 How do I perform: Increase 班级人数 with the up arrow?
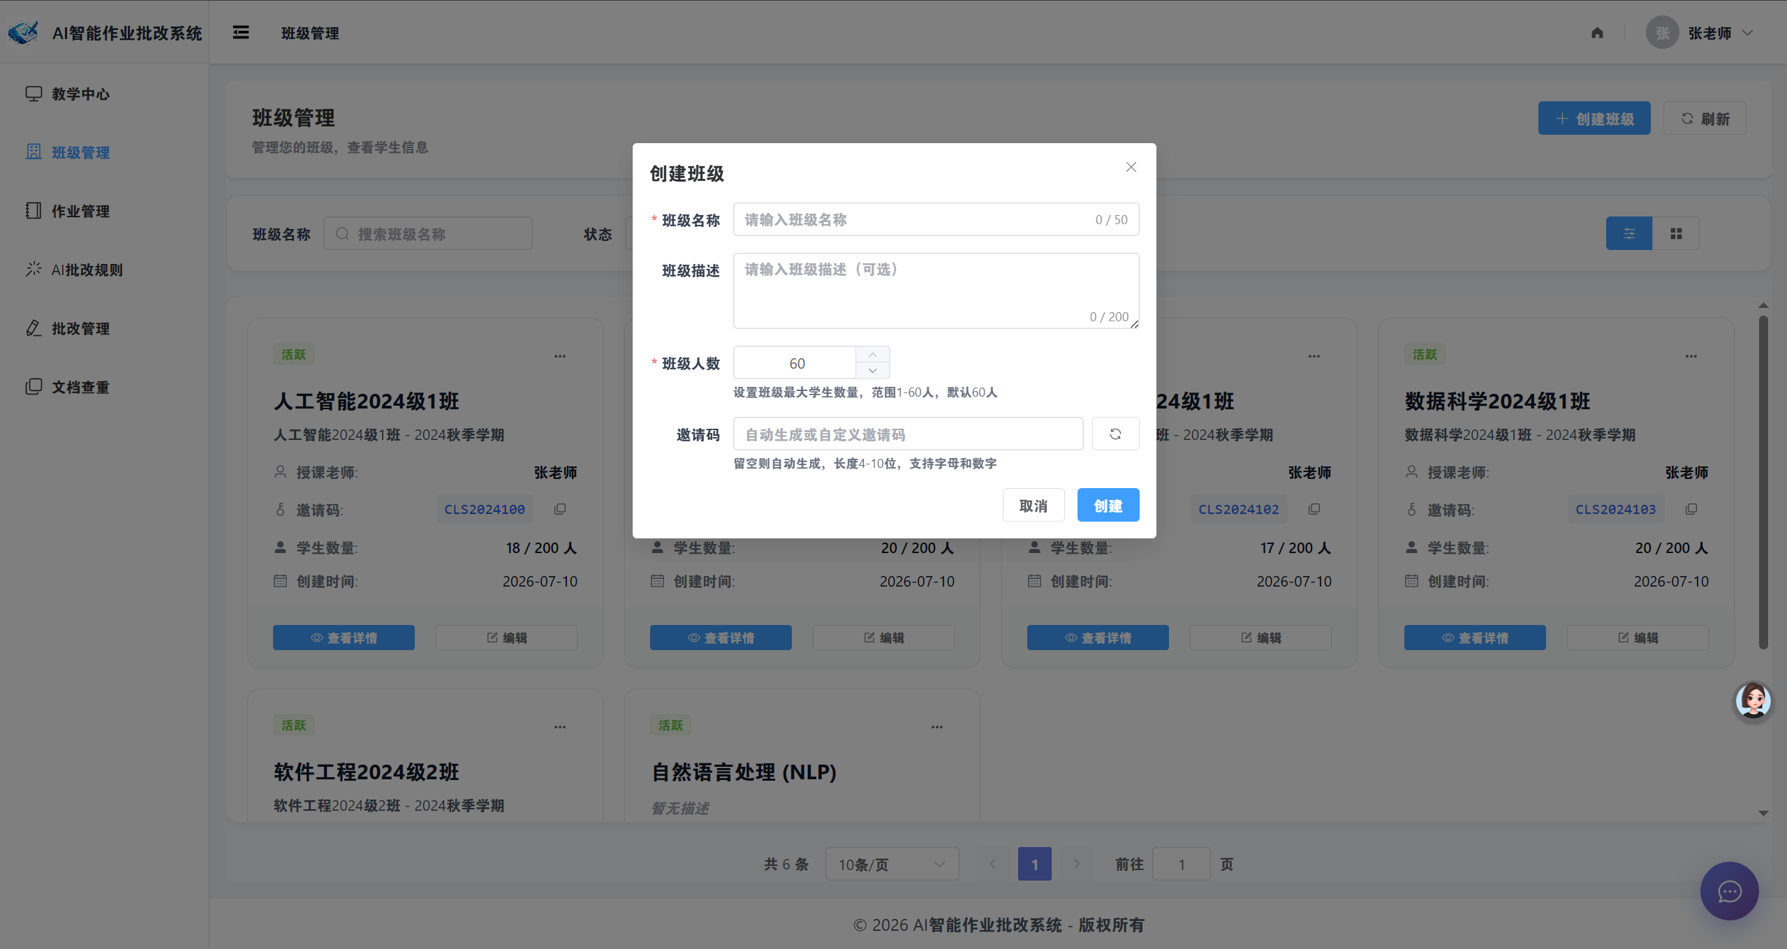pyautogui.click(x=872, y=355)
